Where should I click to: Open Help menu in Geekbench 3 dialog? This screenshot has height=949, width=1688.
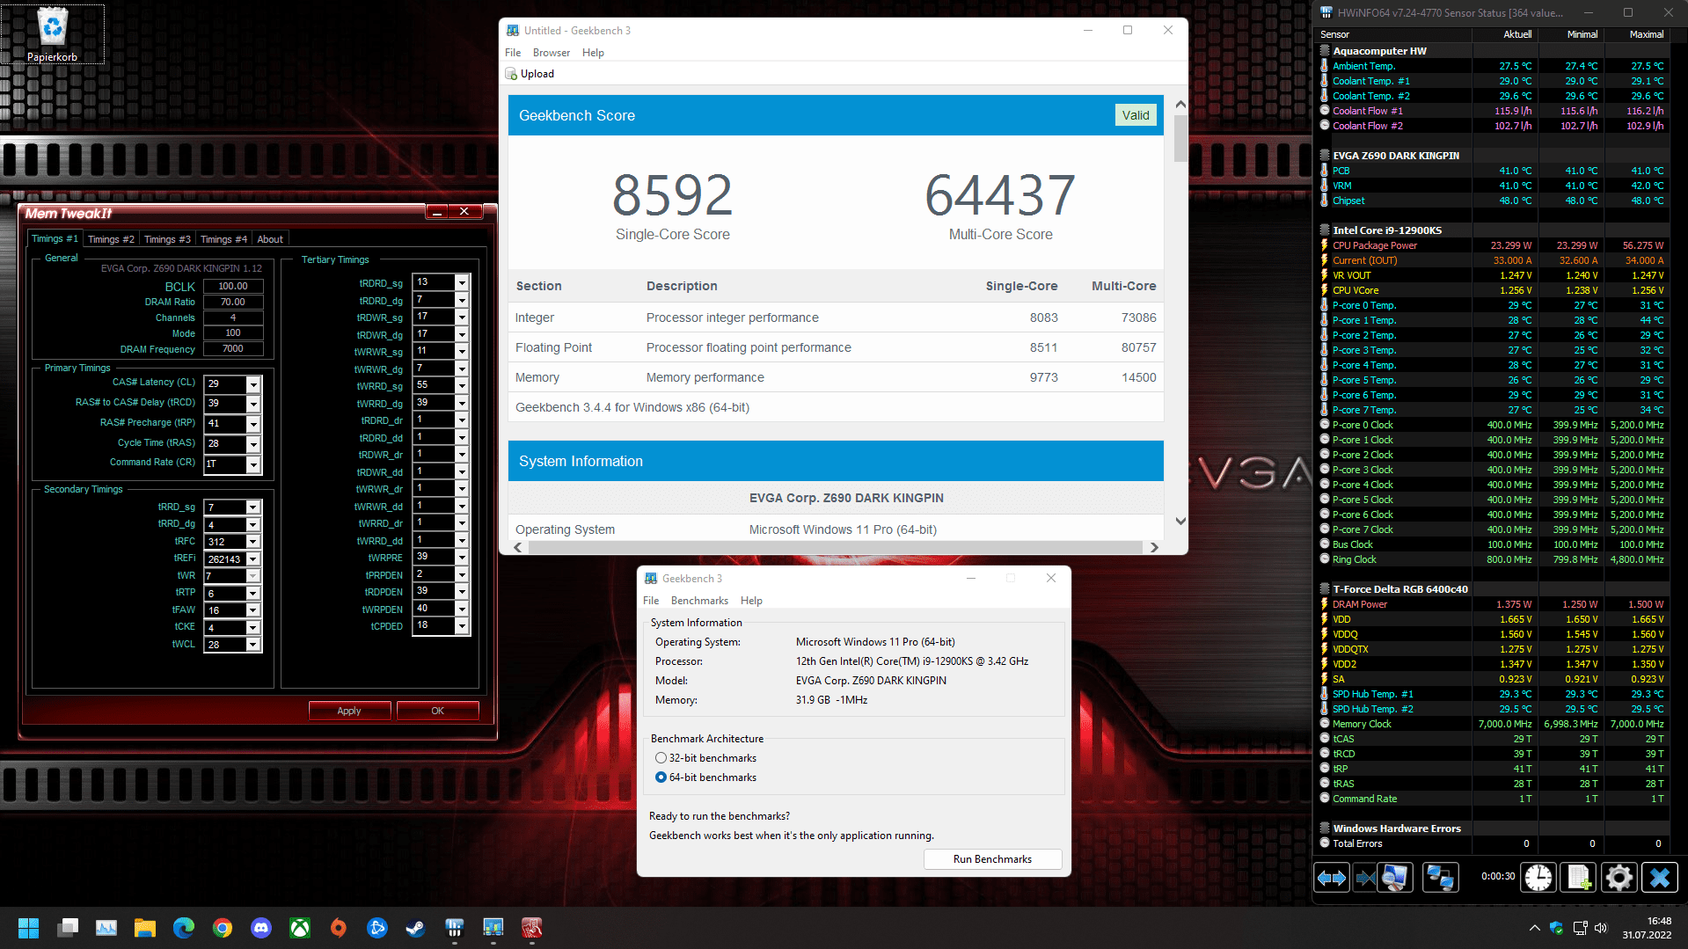[x=751, y=601]
